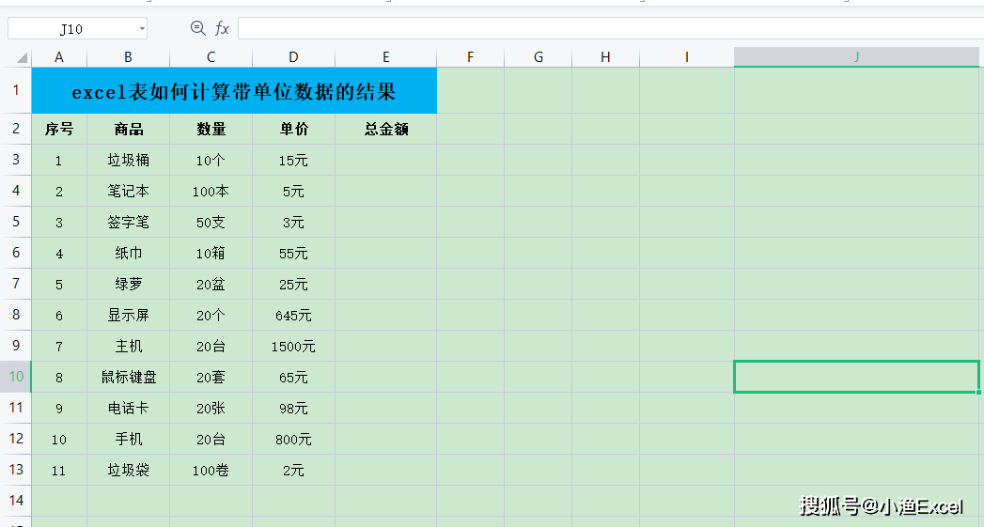This screenshot has width=984, height=527.
Task: Select column E header
Action: tap(385, 57)
